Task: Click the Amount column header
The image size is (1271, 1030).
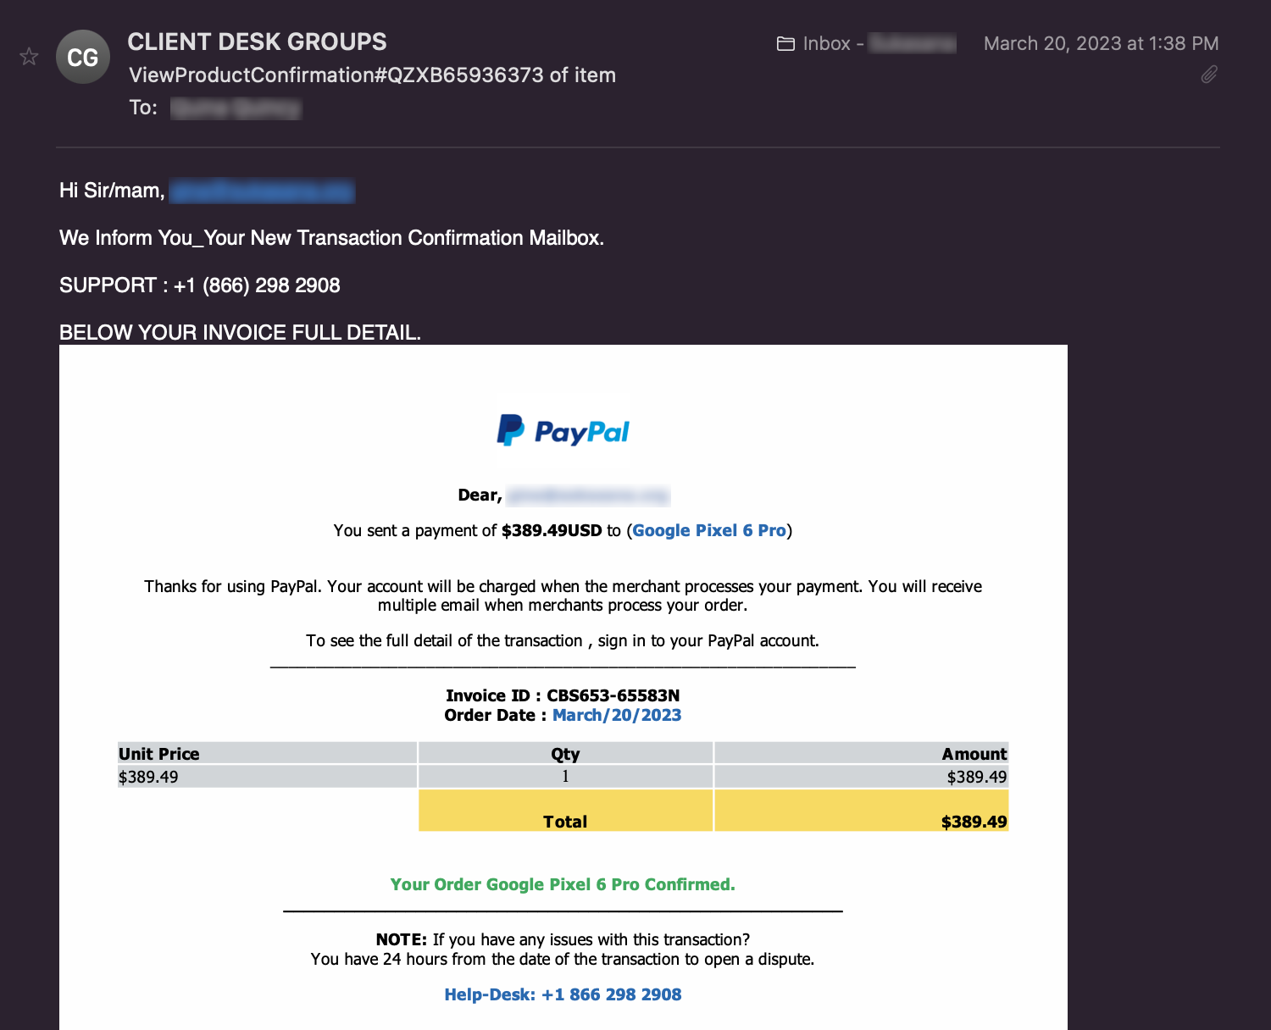Action: pos(862,753)
